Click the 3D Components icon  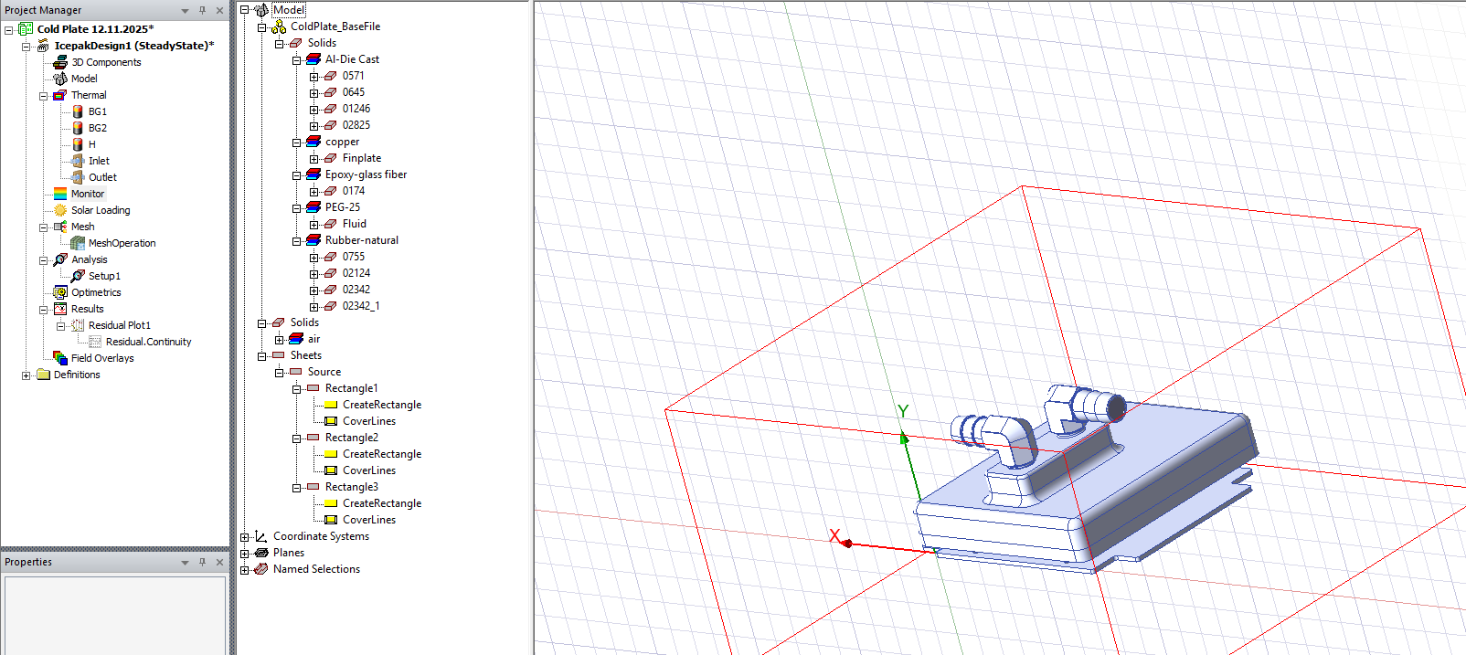coord(60,62)
